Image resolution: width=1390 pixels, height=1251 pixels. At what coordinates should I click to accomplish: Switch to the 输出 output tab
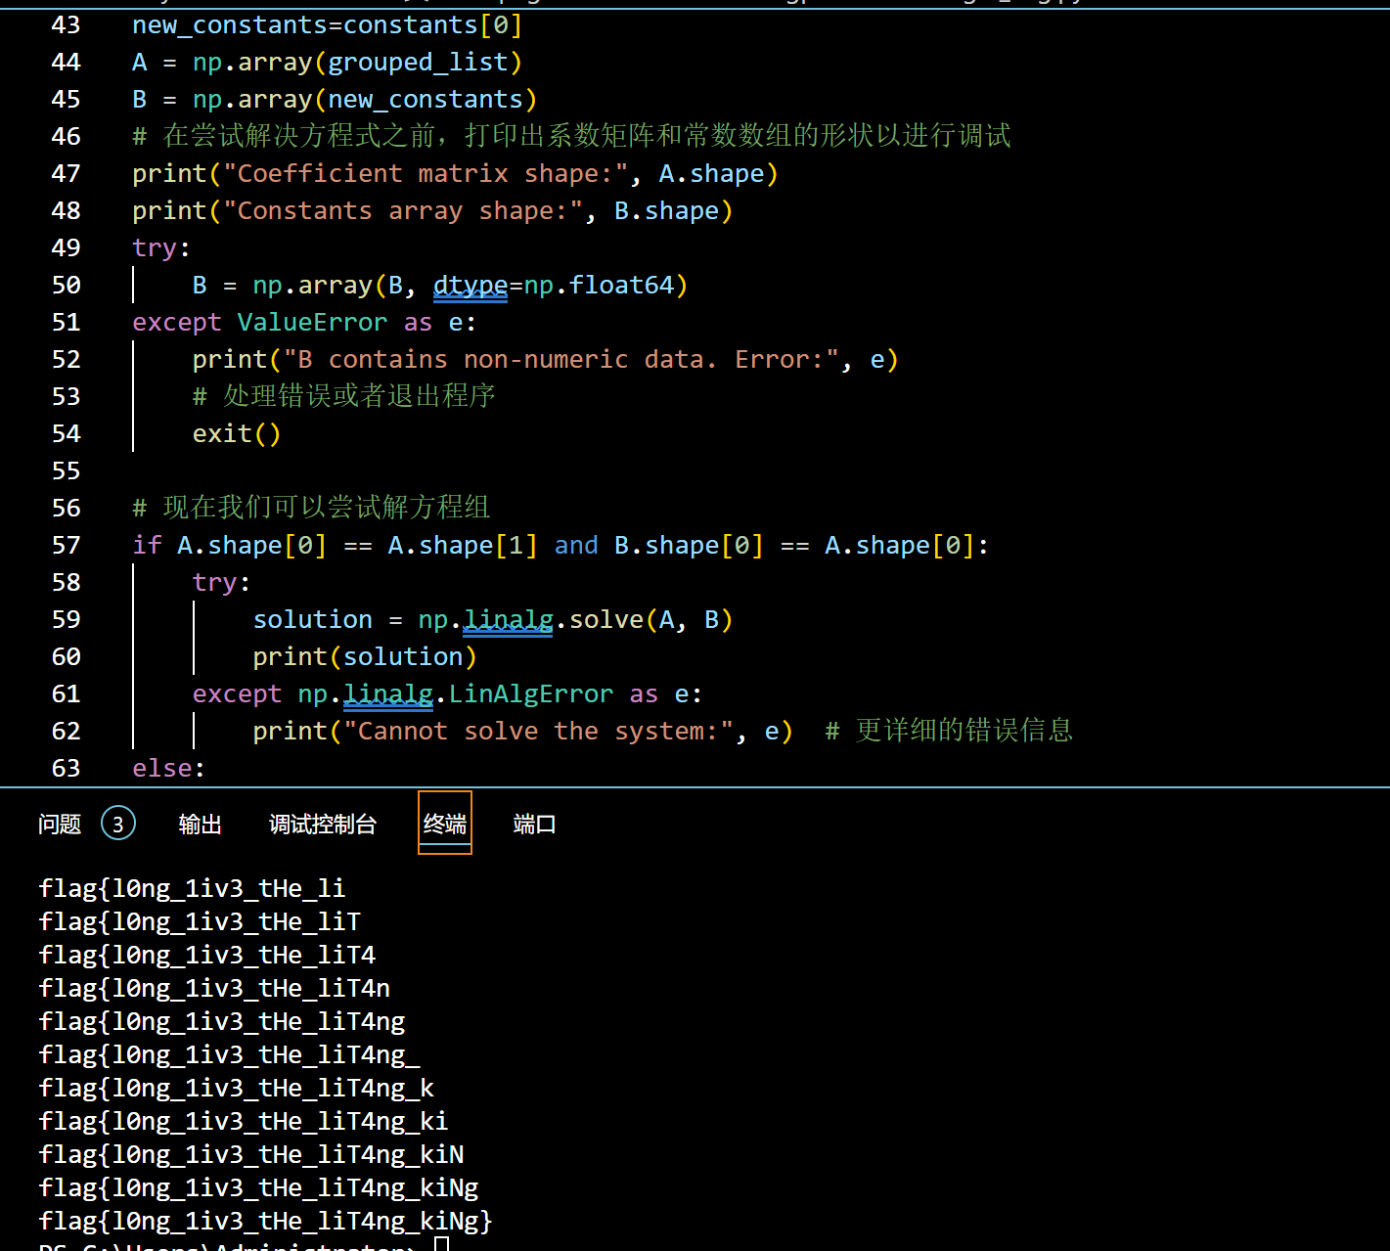[200, 824]
